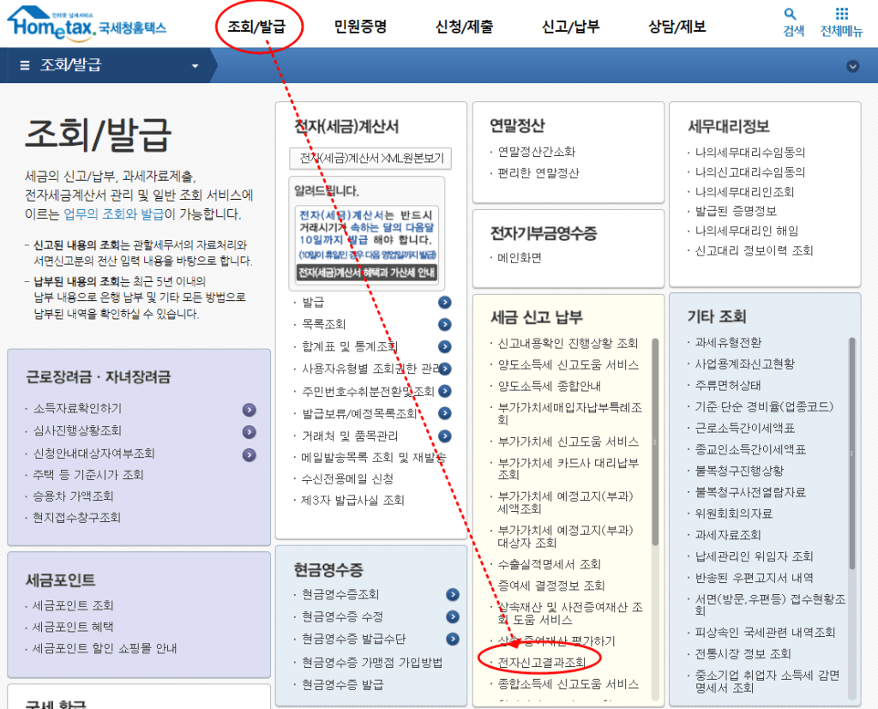
Task: Click the arrow icon next to 신청안내대상자여부조회
Action: 248,454
